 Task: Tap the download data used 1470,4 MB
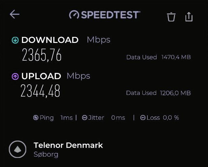coord(176,57)
